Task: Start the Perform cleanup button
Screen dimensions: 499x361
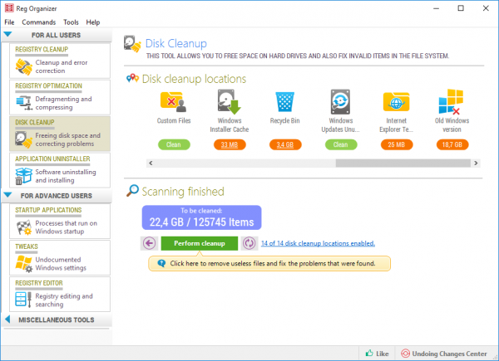Action: click(200, 243)
